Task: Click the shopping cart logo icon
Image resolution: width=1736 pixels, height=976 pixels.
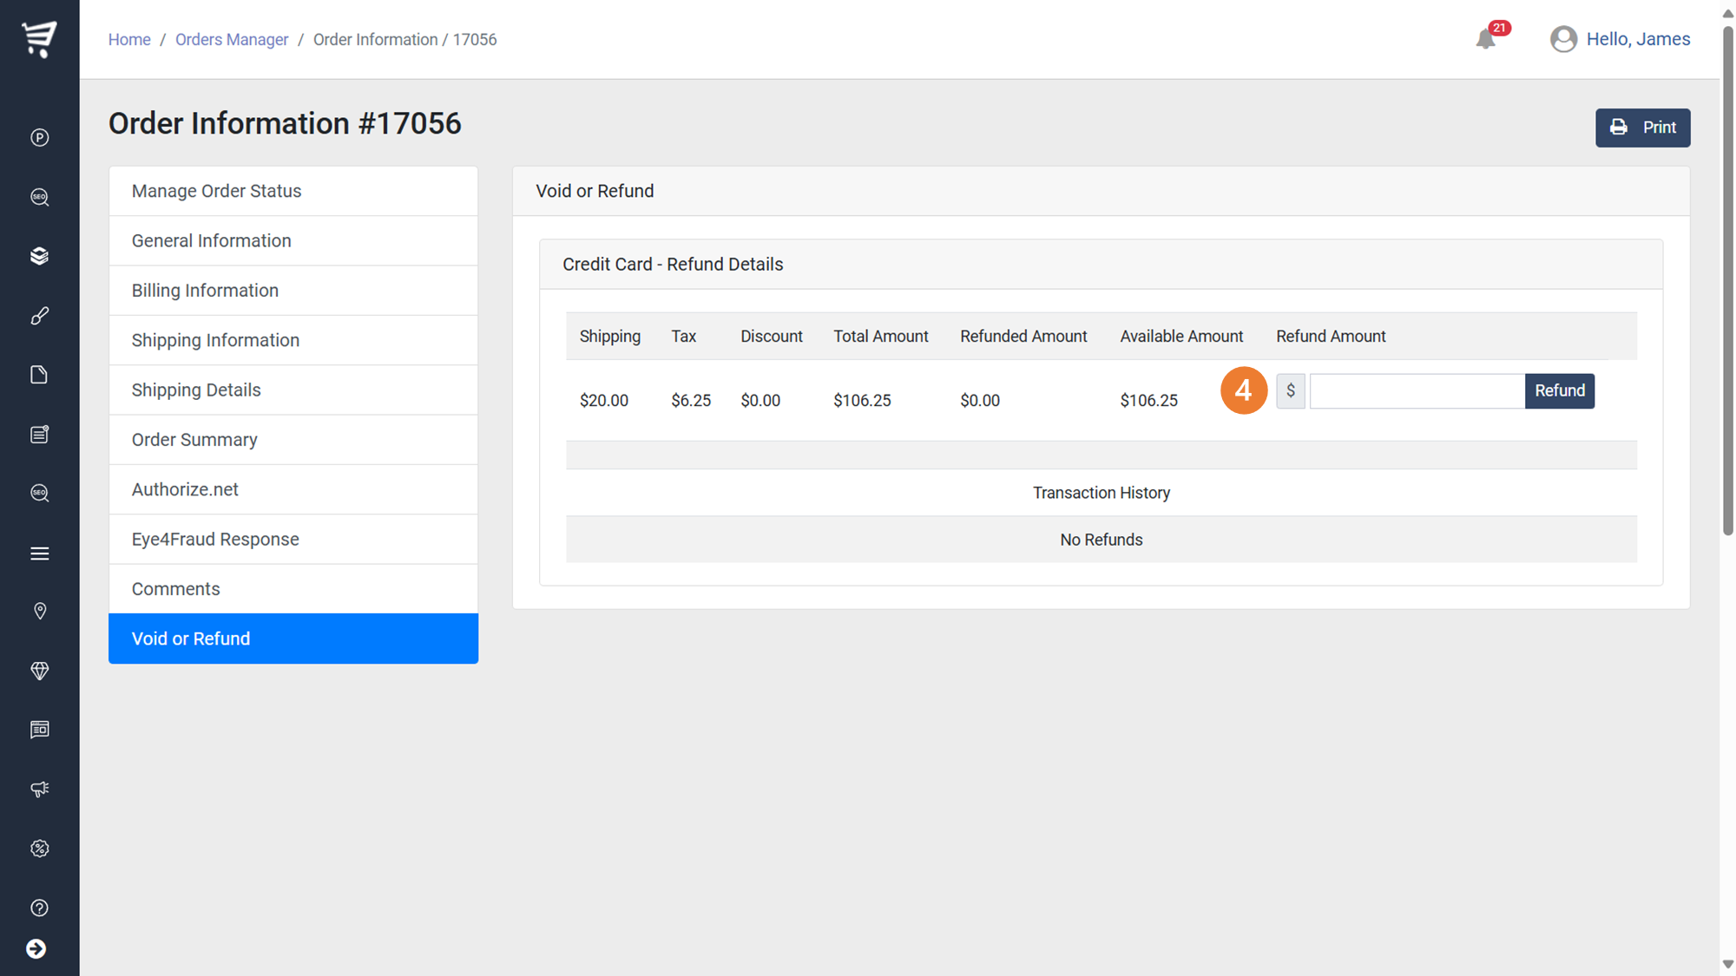Action: tap(39, 39)
